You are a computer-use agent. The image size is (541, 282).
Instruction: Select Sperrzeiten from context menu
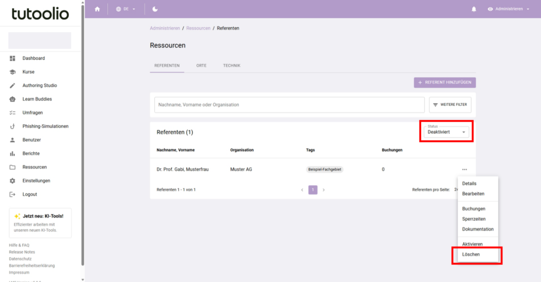[x=478, y=219]
